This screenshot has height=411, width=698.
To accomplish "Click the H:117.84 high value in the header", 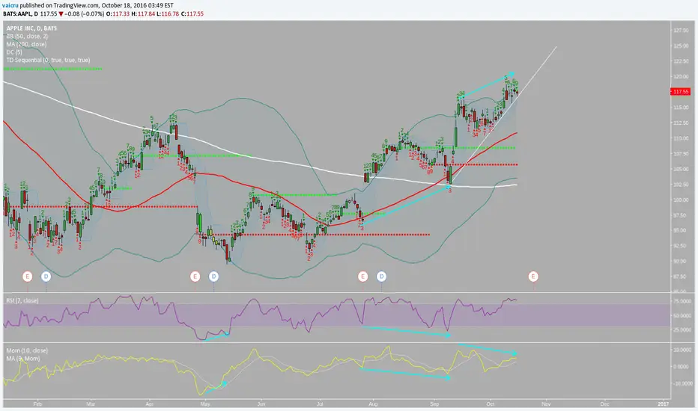I will [x=142, y=13].
